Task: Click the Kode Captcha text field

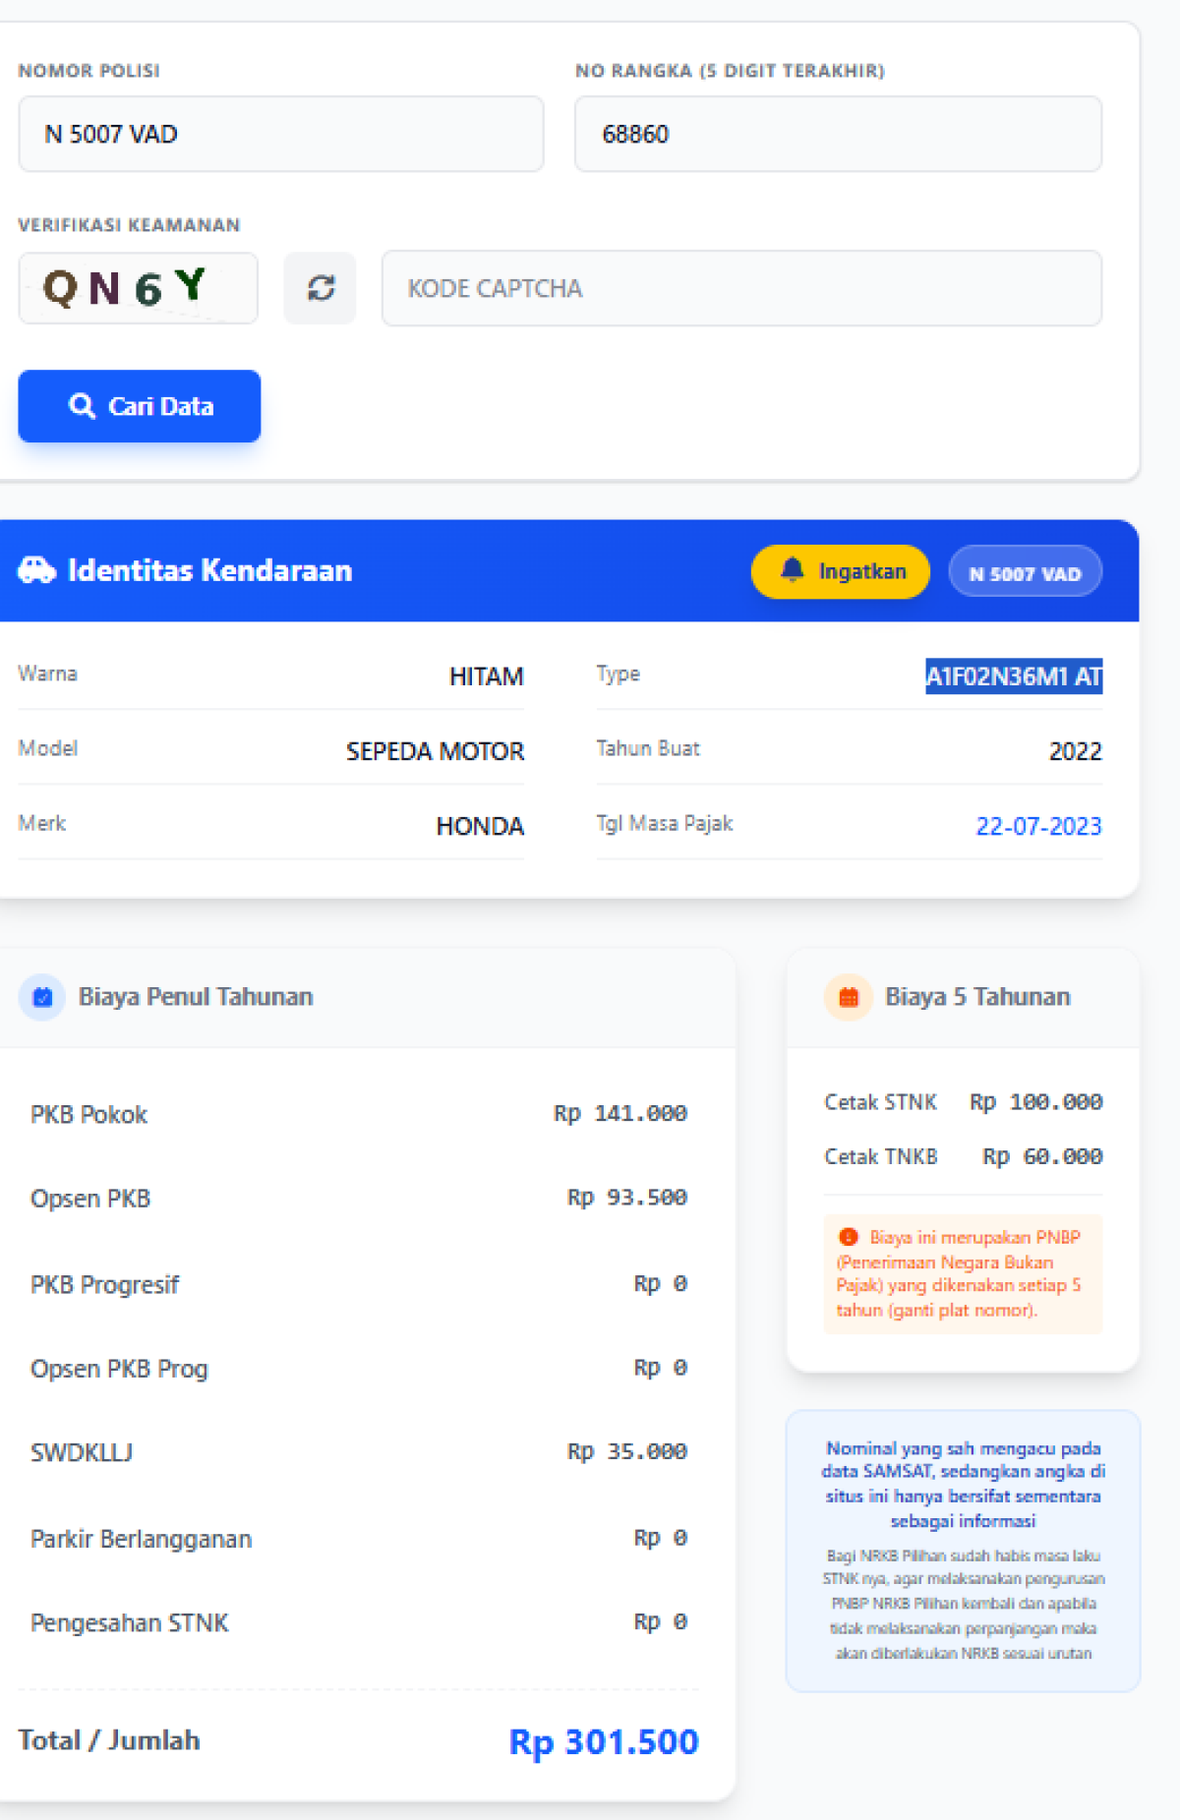Action: [x=740, y=288]
